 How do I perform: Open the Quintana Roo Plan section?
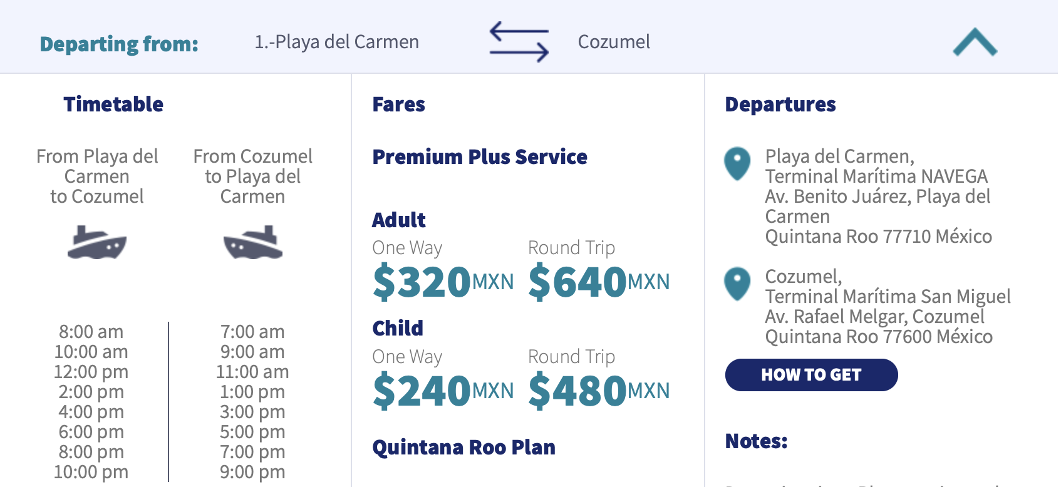tap(463, 448)
